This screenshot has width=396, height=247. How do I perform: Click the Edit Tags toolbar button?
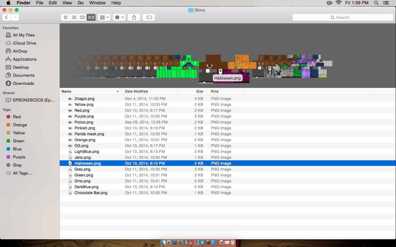pos(149,17)
